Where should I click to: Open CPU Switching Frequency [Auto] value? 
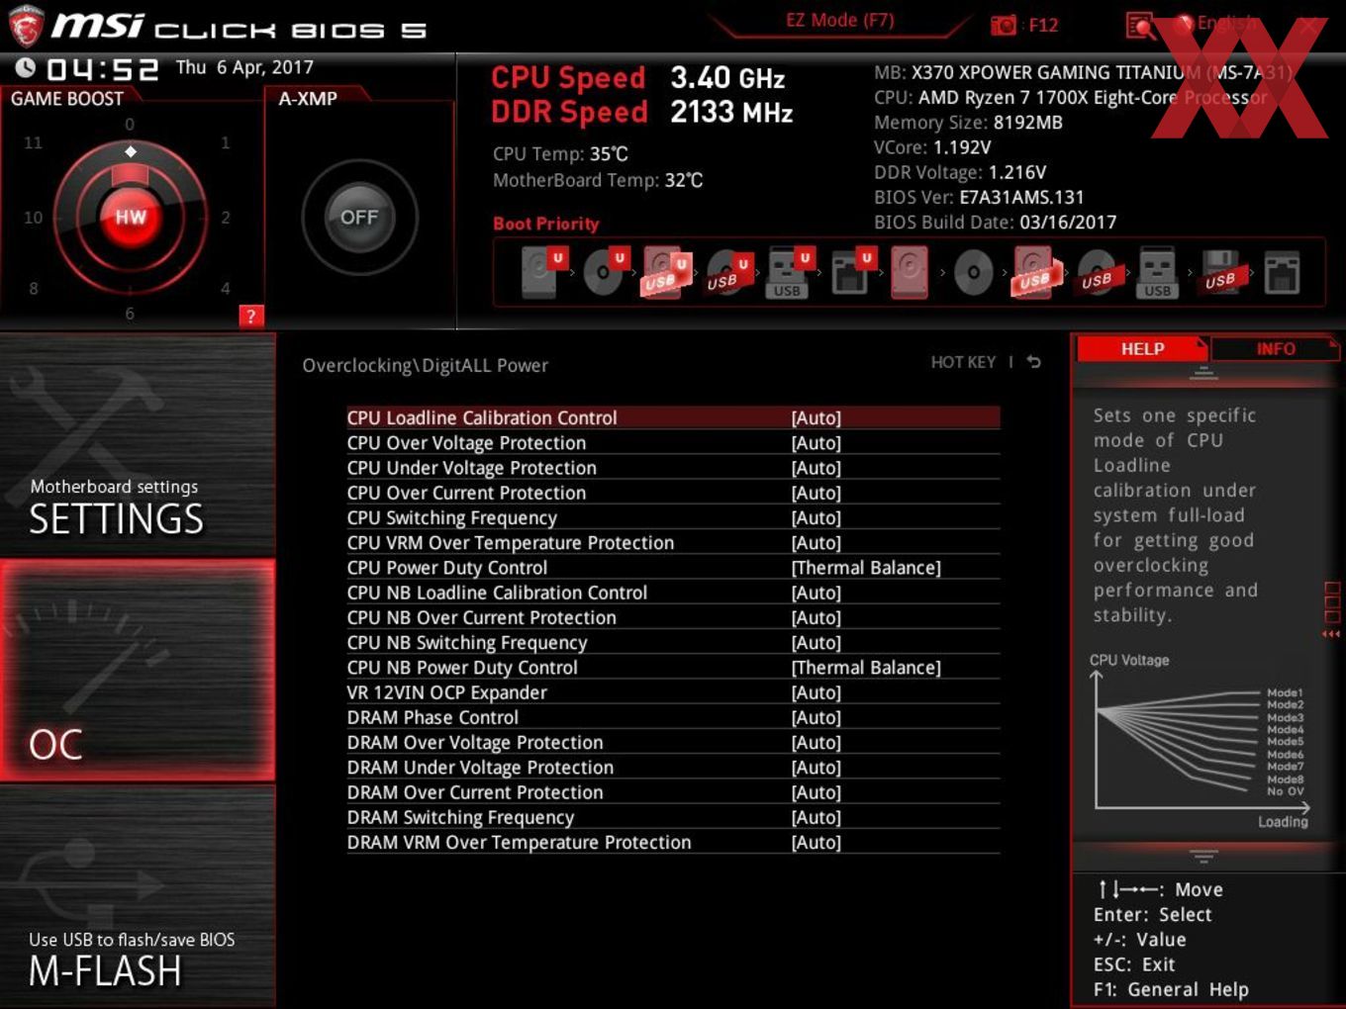coord(817,517)
